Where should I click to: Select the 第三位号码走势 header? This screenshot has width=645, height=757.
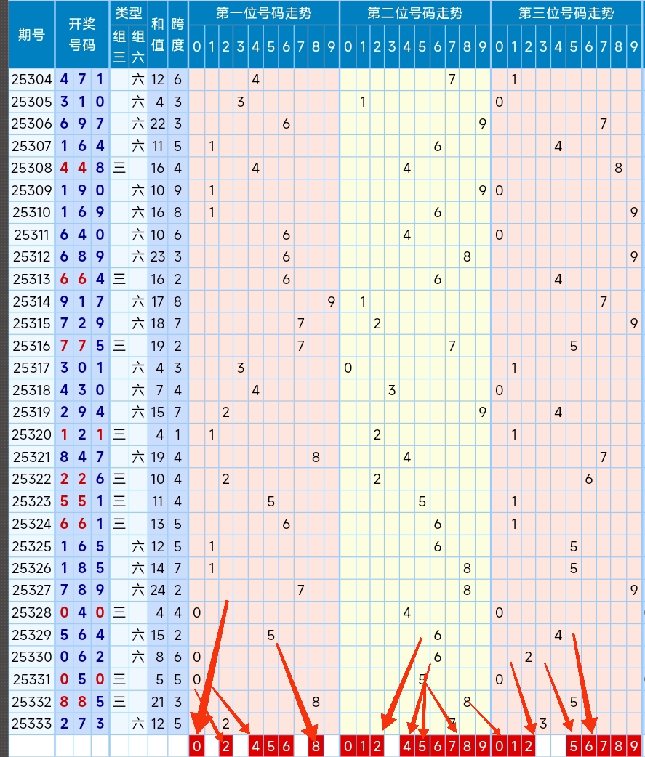pyautogui.click(x=566, y=13)
